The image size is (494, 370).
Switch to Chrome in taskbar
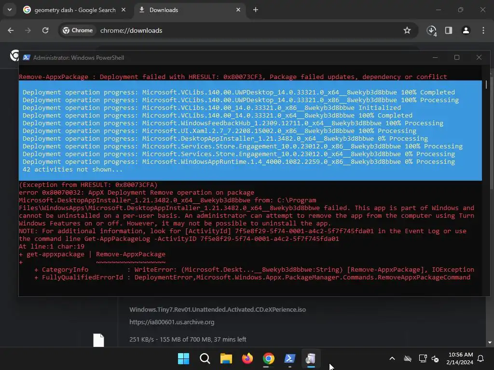coord(268,358)
